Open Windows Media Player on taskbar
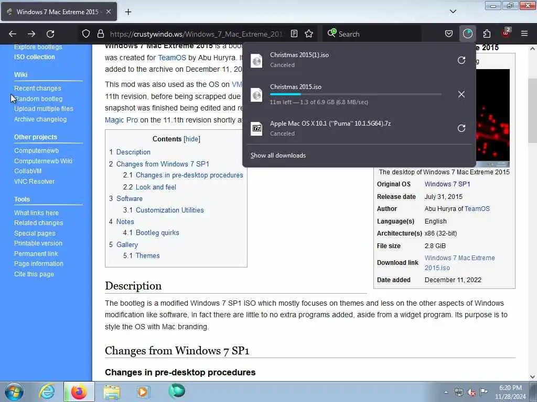 pyautogui.click(x=143, y=392)
